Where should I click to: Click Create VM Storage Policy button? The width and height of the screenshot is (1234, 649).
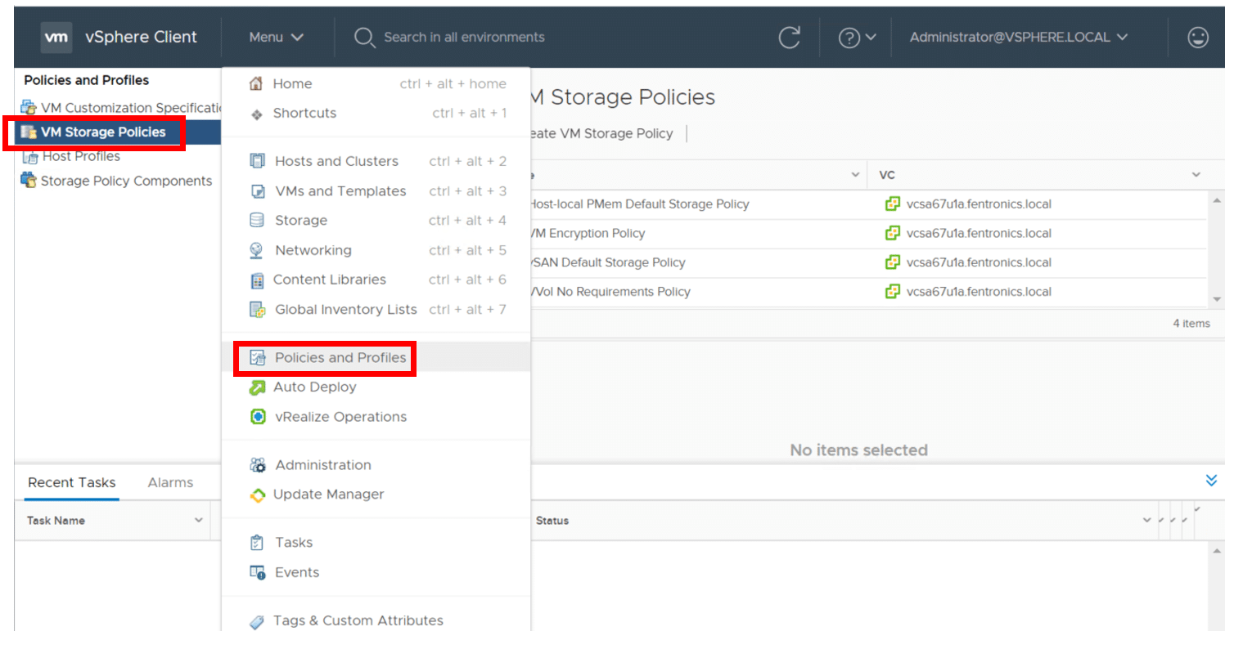pos(601,133)
